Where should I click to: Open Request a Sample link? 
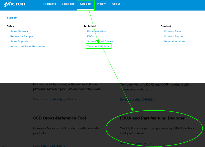[x=22, y=36]
